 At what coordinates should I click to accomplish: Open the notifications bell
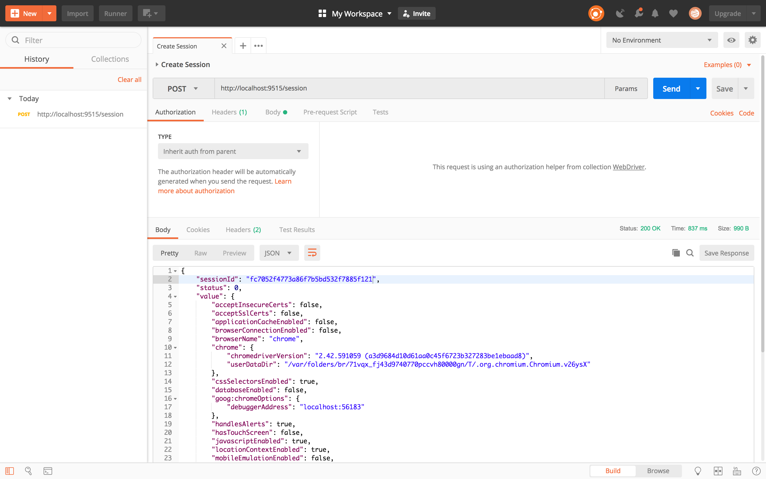(x=655, y=14)
